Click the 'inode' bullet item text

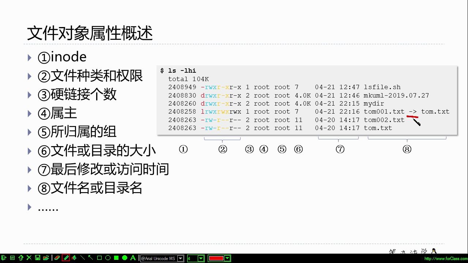click(68, 57)
